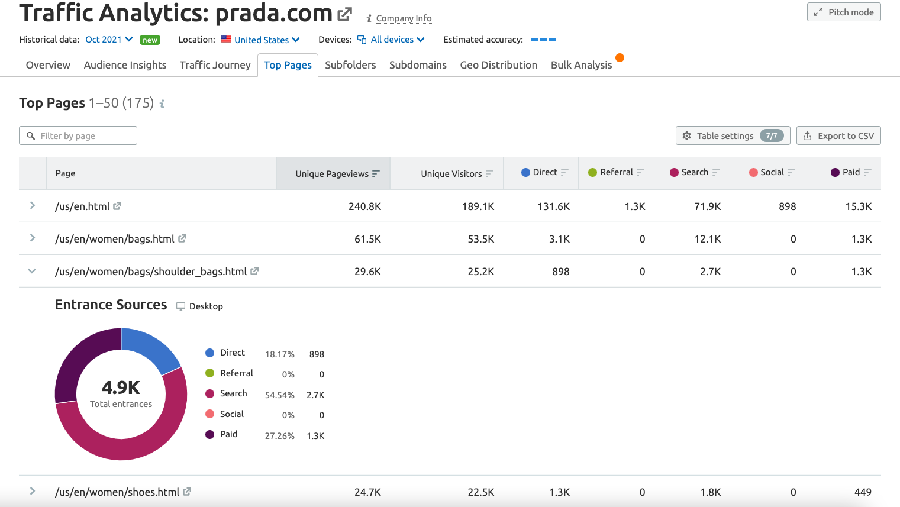Viewport: 900px width, 507px height.
Task: Click the new badge next to Oct 2021
Action: pos(150,40)
